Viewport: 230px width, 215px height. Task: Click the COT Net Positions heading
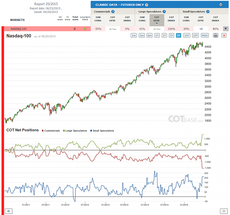coord(22,130)
